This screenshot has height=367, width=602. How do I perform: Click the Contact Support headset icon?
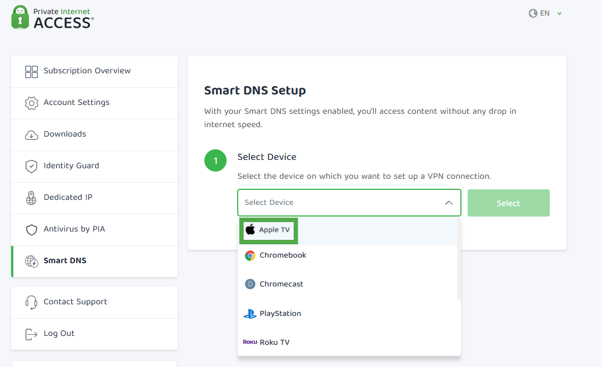tap(31, 303)
